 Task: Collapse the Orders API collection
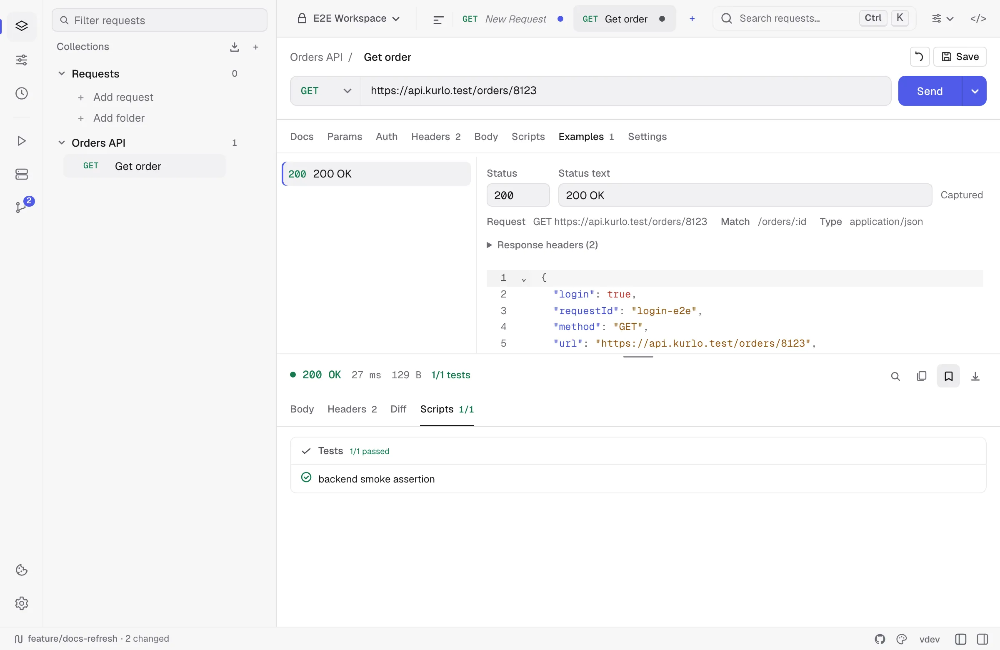[x=61, y=143]
